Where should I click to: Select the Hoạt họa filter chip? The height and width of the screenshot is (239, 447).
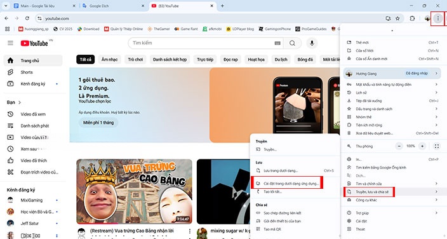coord(256,59)
